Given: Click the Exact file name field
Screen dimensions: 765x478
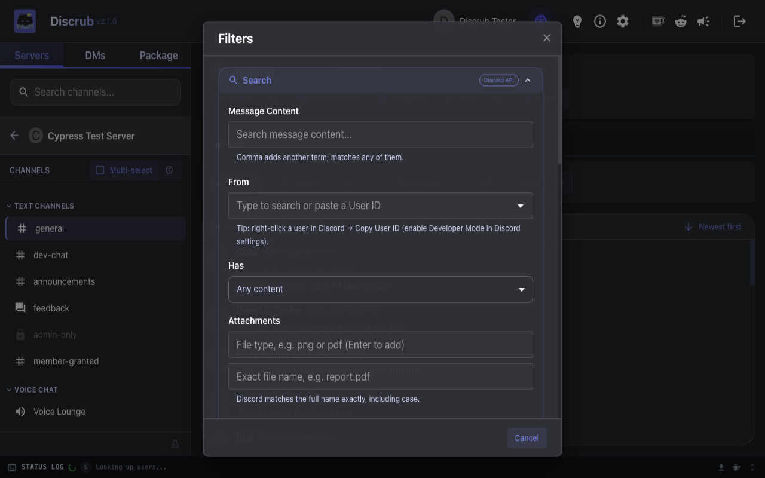Looking at the screenshot, I should (381, 376).
